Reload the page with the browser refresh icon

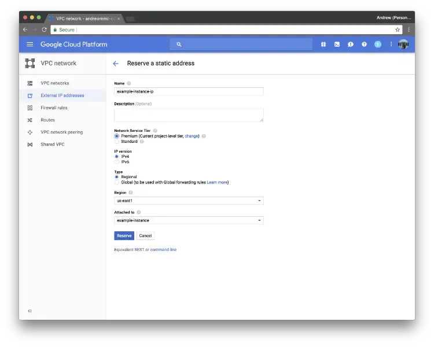(x=44, y=29)
